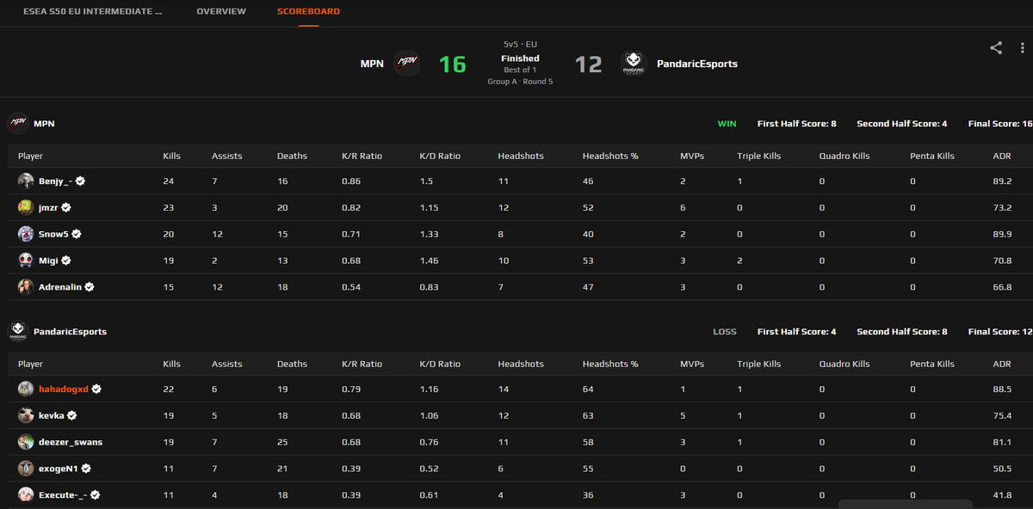Select the PandaricEsports logo above second table

[16, 331]
